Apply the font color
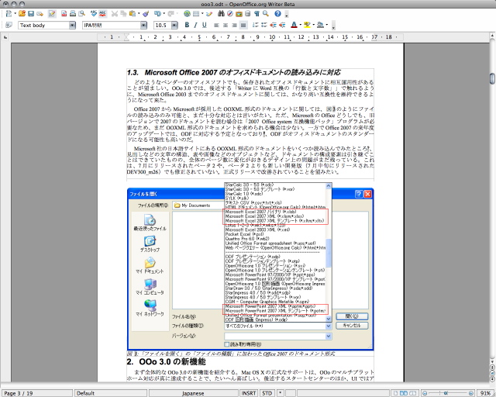The width and height of the screenshot is (496, 397). (294, 25)
